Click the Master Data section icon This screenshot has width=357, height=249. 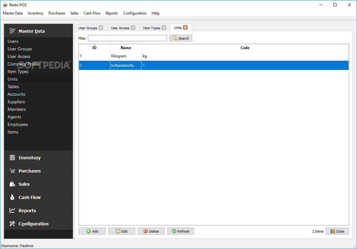(x=12, y=31)
